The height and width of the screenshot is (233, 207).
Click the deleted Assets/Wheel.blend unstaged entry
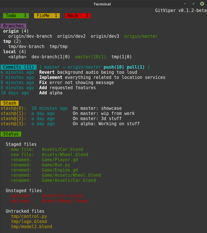point(65,201)
